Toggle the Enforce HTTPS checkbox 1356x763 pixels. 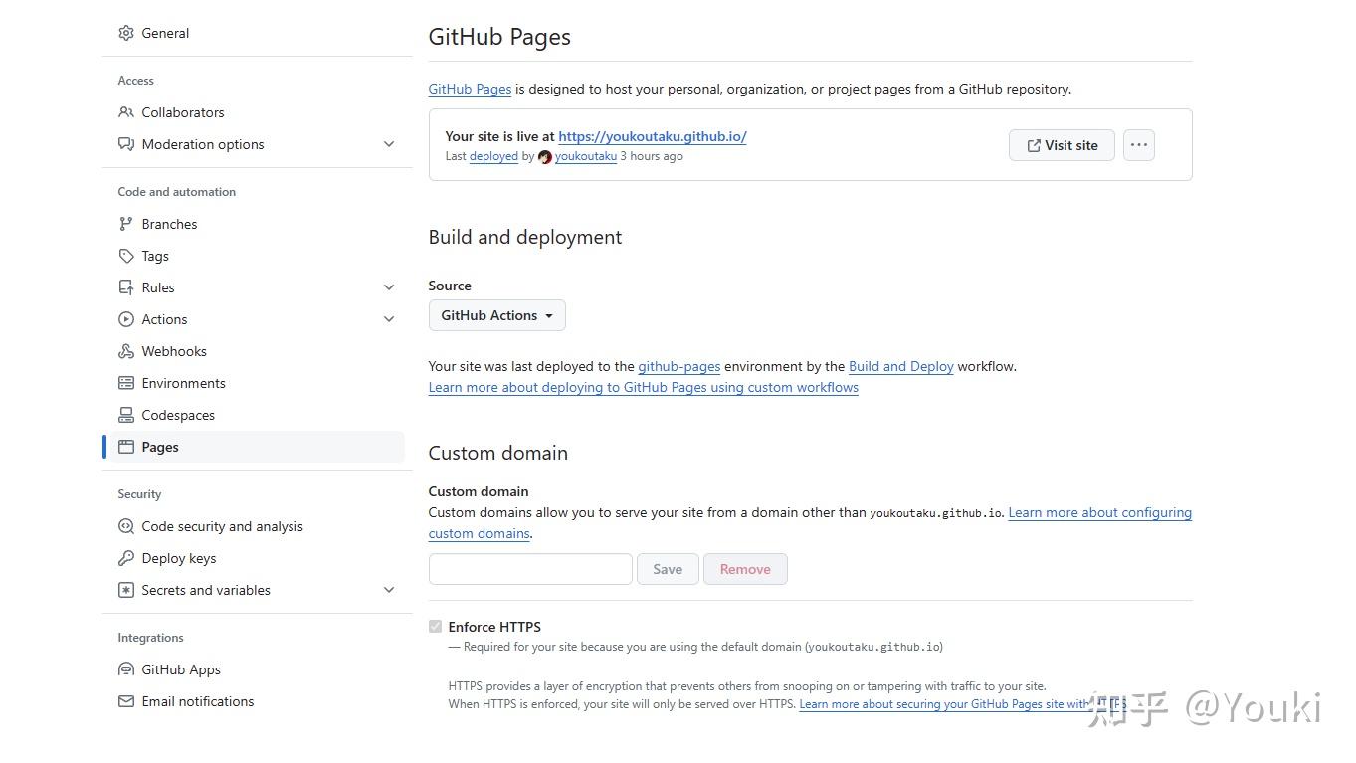pos(435,626)
